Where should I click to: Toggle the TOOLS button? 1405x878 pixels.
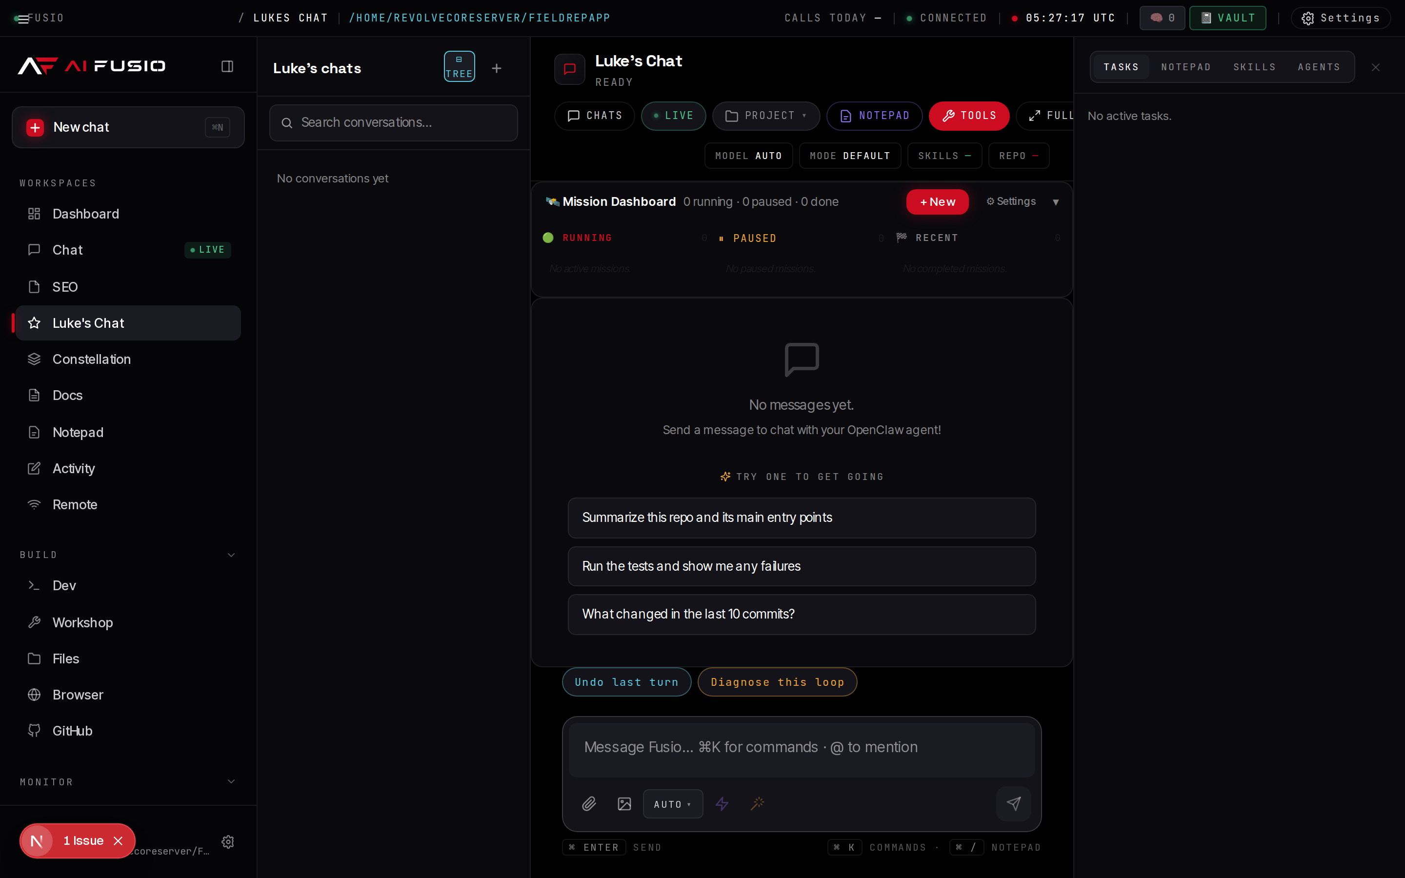point(969,116)
